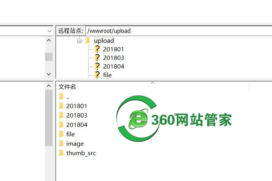Click the remote site path field
272x181 pixels.
pos(179,31)
